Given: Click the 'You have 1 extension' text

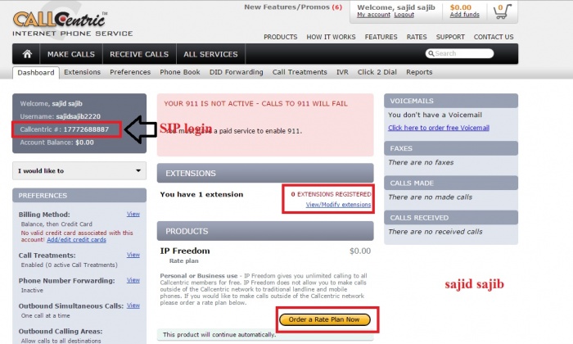Looking at the screenshot, I should (x=201, y=194).
